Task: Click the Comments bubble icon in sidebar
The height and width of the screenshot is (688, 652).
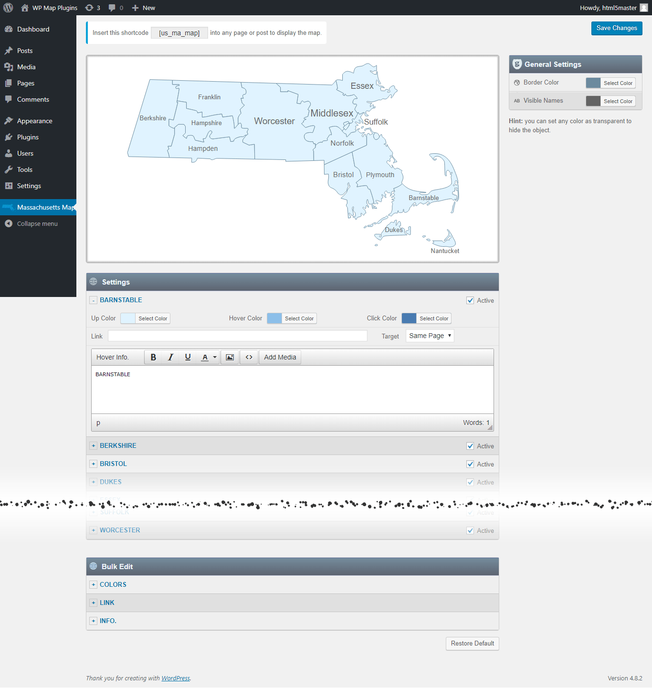Action: click(9, 99)
